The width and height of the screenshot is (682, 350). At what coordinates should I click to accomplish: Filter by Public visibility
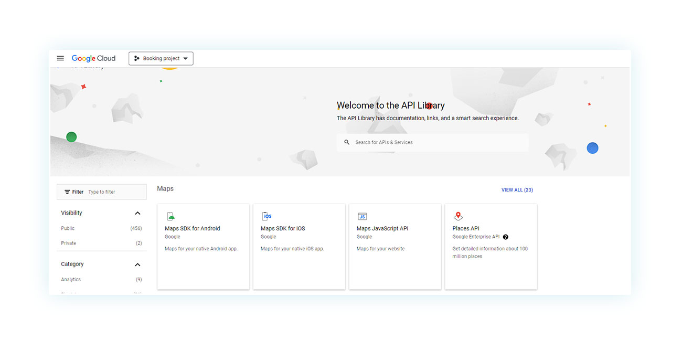pyautogui.click(x=68, y=228)
